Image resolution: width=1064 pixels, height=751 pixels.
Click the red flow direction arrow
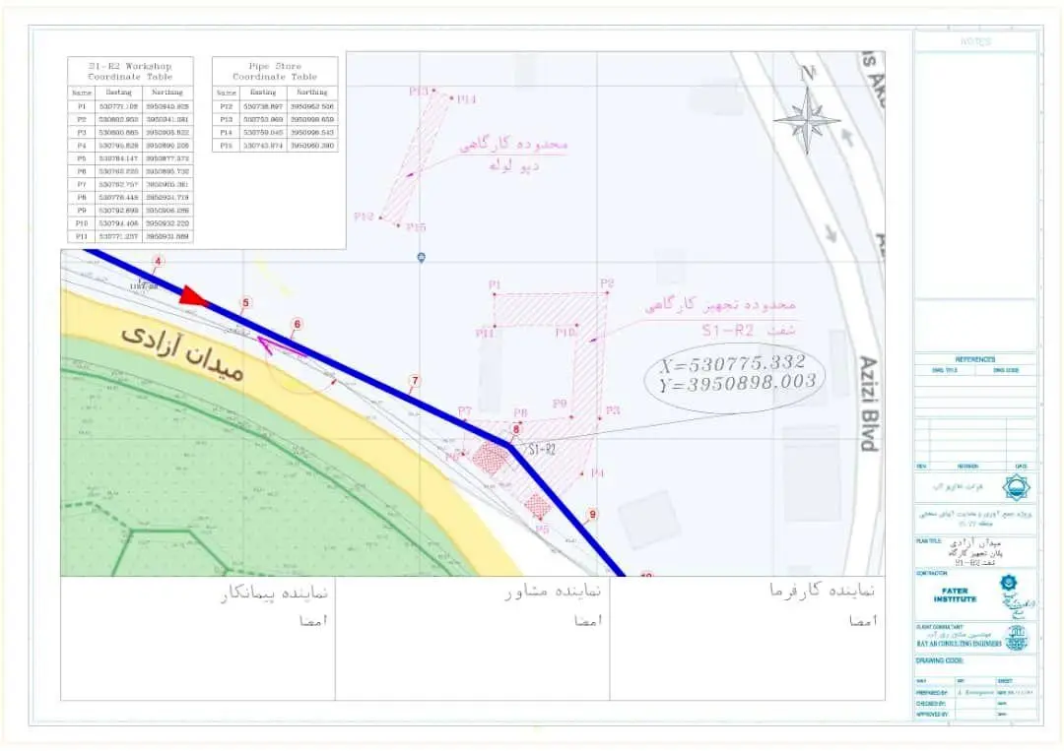pos(194,296)
